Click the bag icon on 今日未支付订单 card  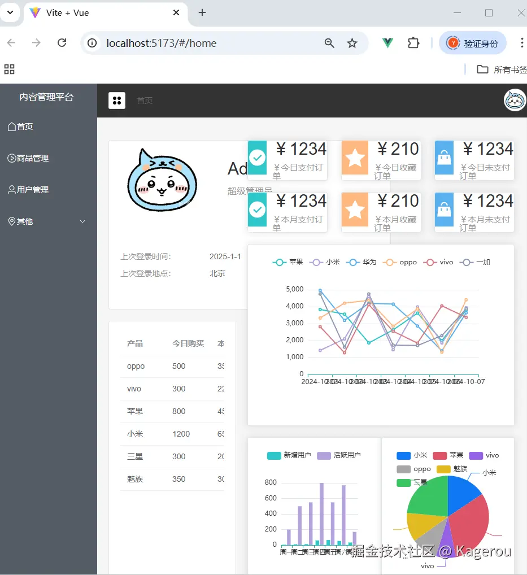coord(444,158)
